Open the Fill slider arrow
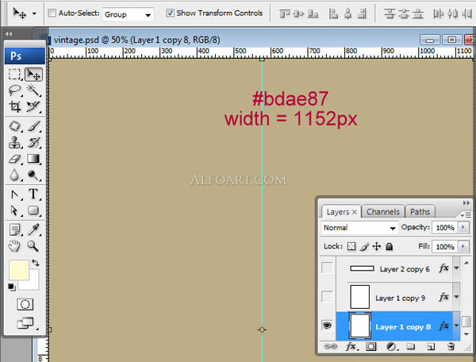The width and height of the screenshot is (476, 362). 463,247
